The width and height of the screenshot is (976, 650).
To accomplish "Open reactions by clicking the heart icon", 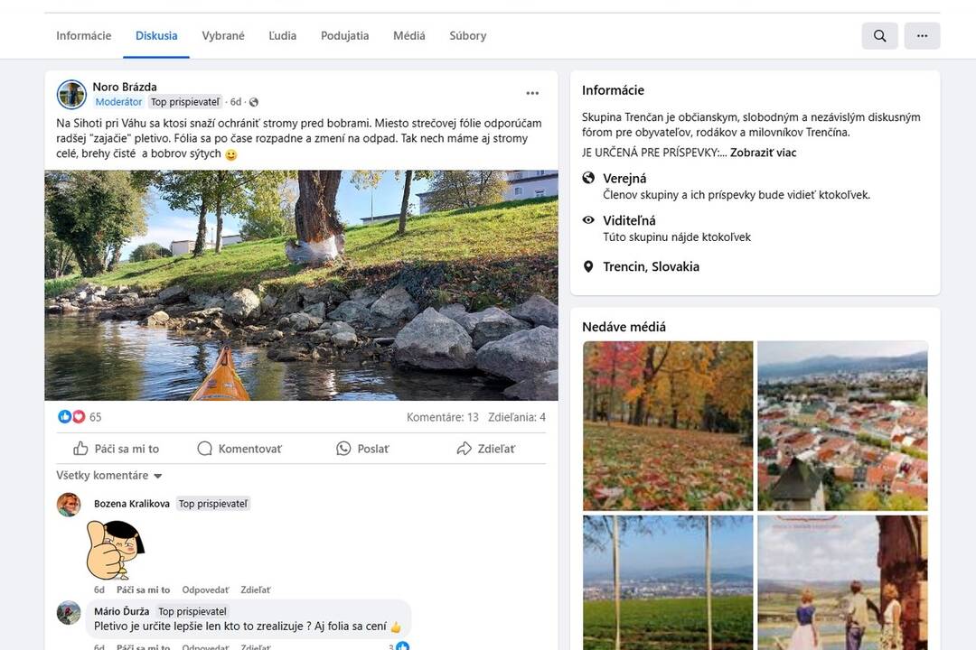I will [x=79, y=416].
